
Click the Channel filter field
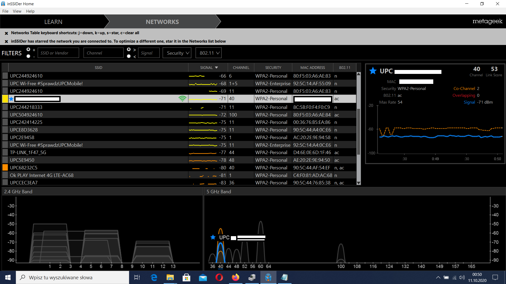103,53
